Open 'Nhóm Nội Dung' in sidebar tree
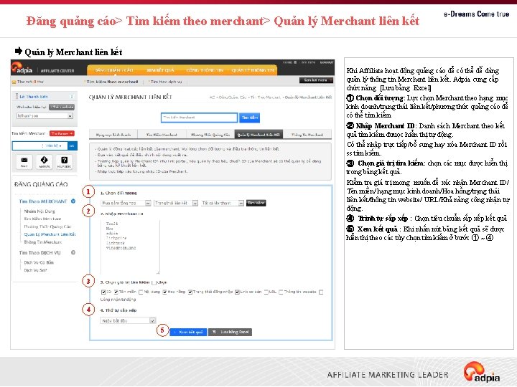 [39, 211]
